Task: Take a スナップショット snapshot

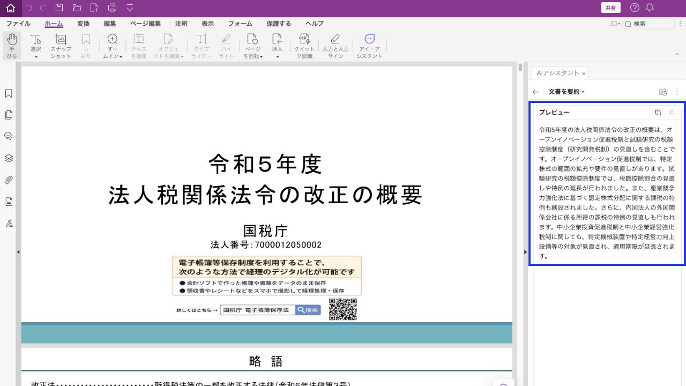Action: 61,46
